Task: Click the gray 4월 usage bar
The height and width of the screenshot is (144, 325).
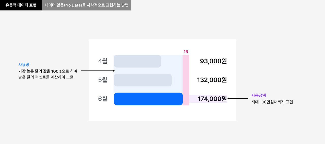Action: pos(137,61)
